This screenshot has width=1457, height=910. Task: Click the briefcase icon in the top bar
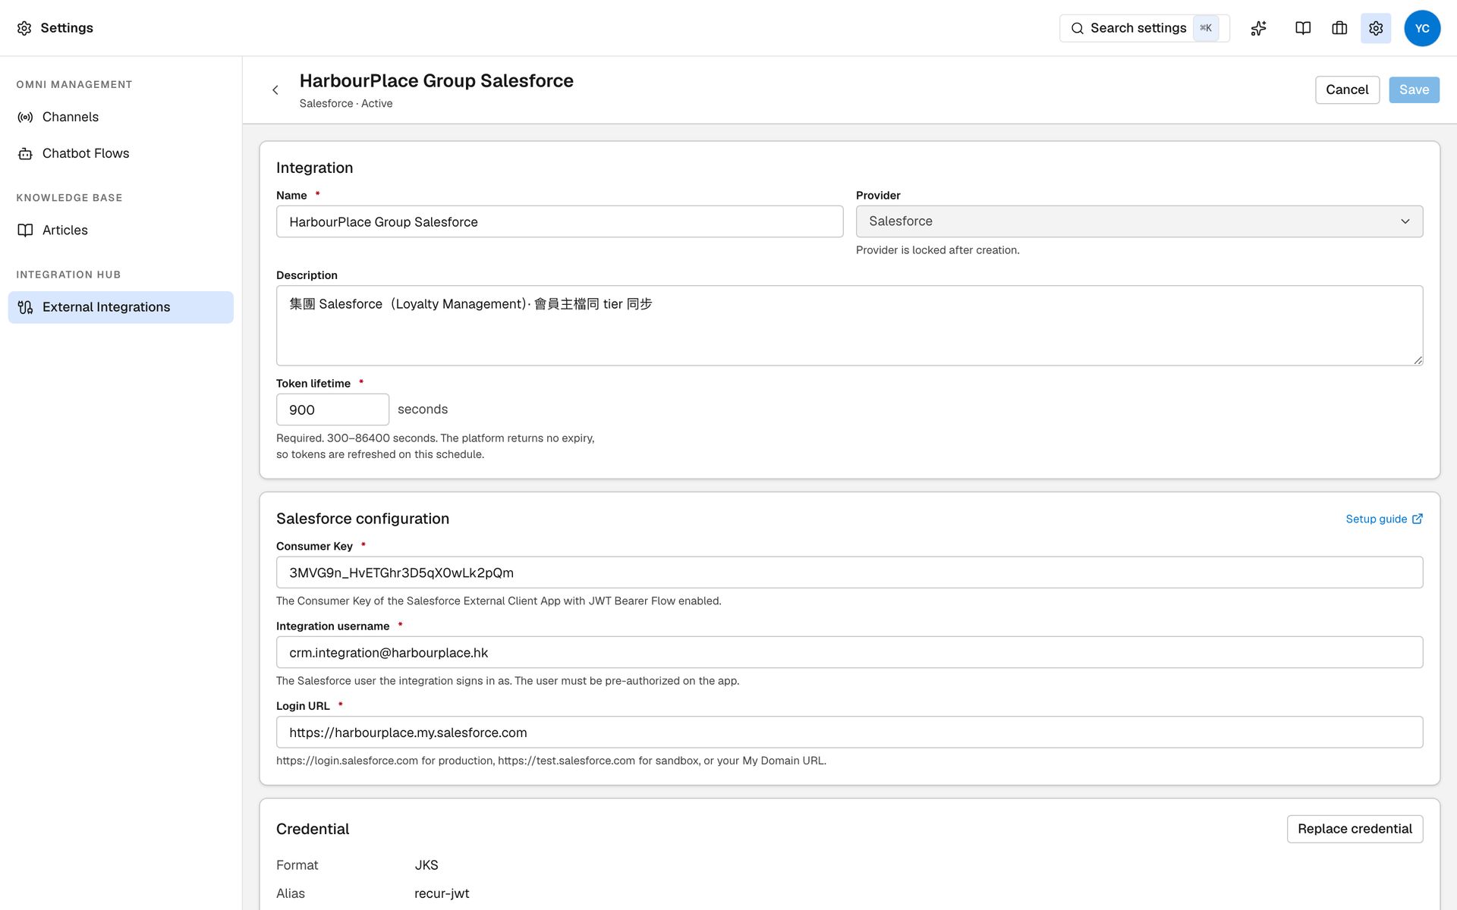1339,28
